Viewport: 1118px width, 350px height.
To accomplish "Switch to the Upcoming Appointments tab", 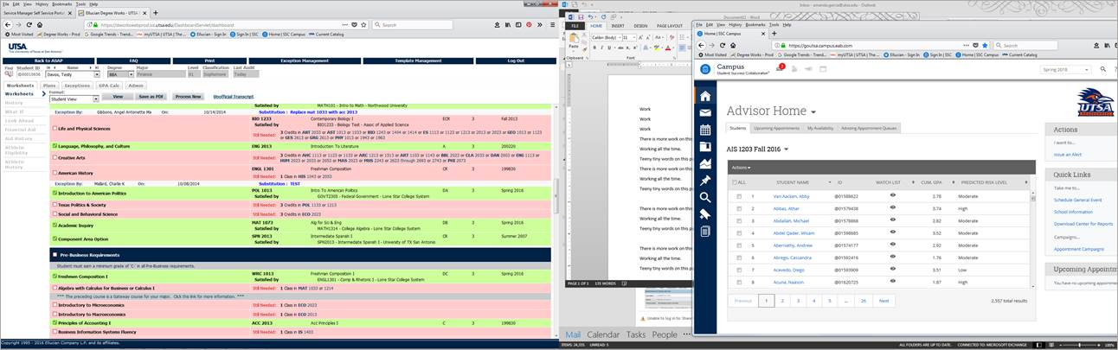I will tap(776, 128).
